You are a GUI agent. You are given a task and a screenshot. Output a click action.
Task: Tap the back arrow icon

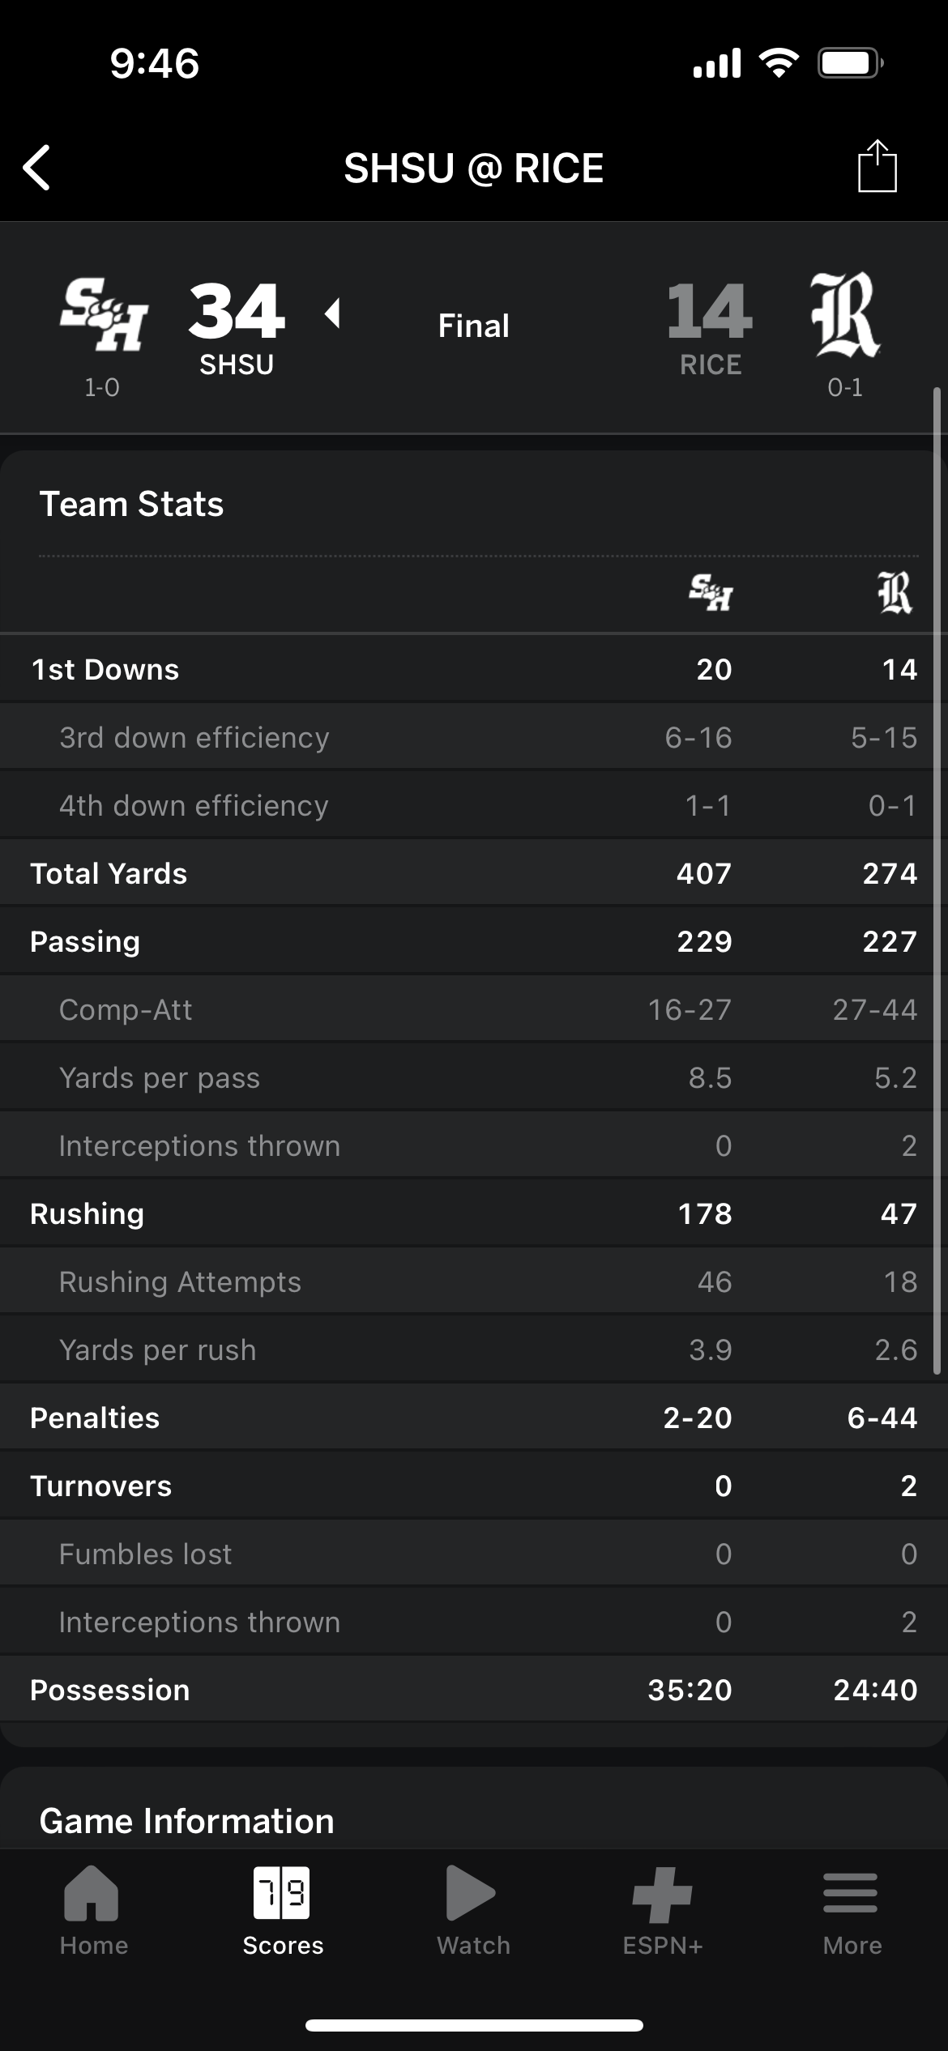point(36,168)
